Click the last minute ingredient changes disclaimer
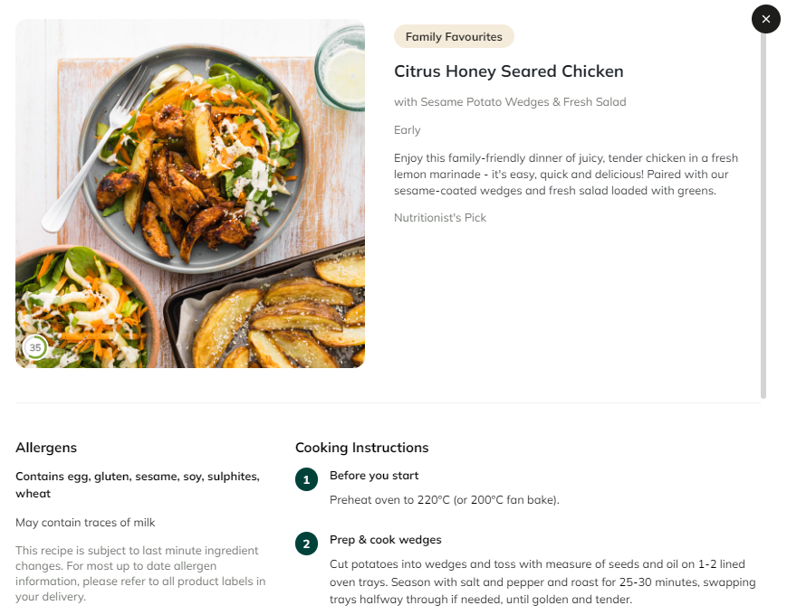The image size is (787, 615). 140,573
